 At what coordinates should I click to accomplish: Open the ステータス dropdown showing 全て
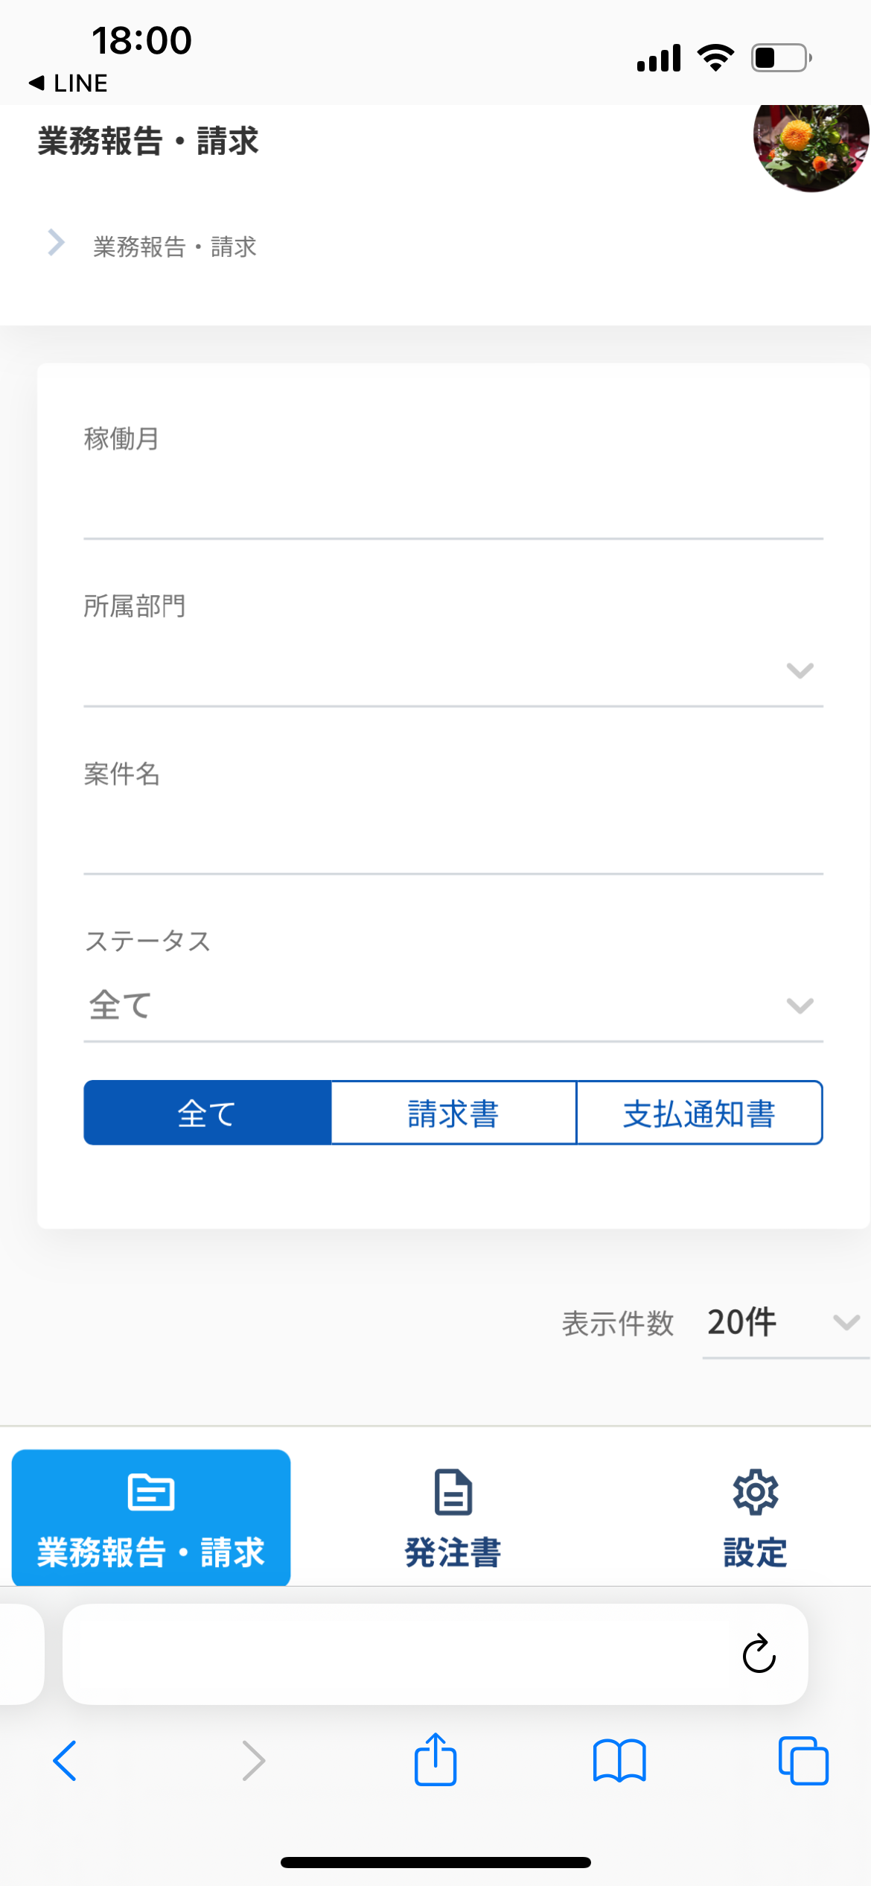click(x=453, y=1006)
